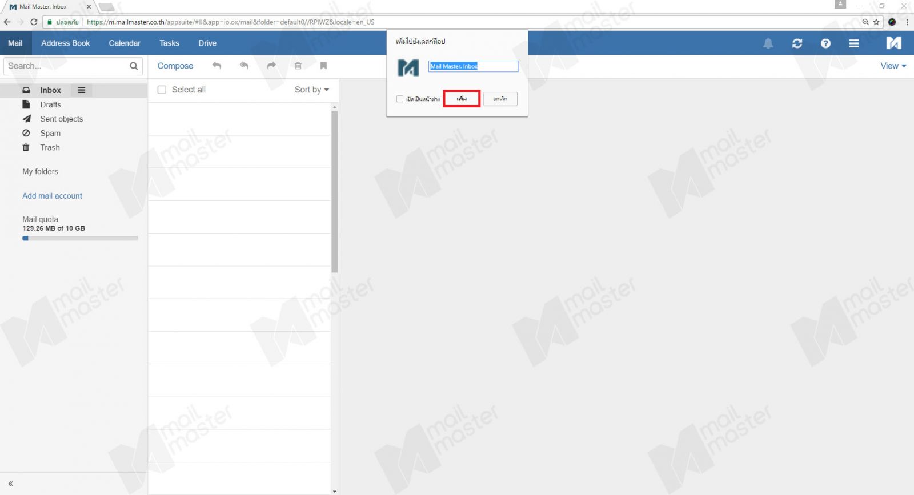
Task: Click the browser reload button
Action: 34,22
